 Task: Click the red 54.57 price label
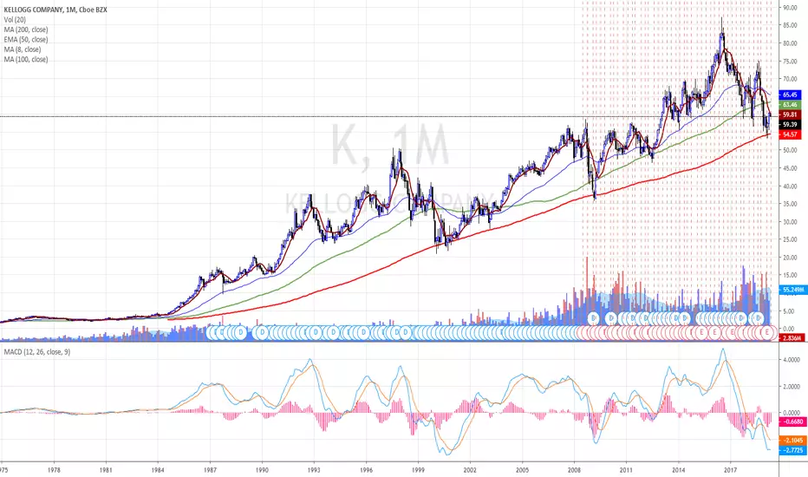[x=790, y=134]
